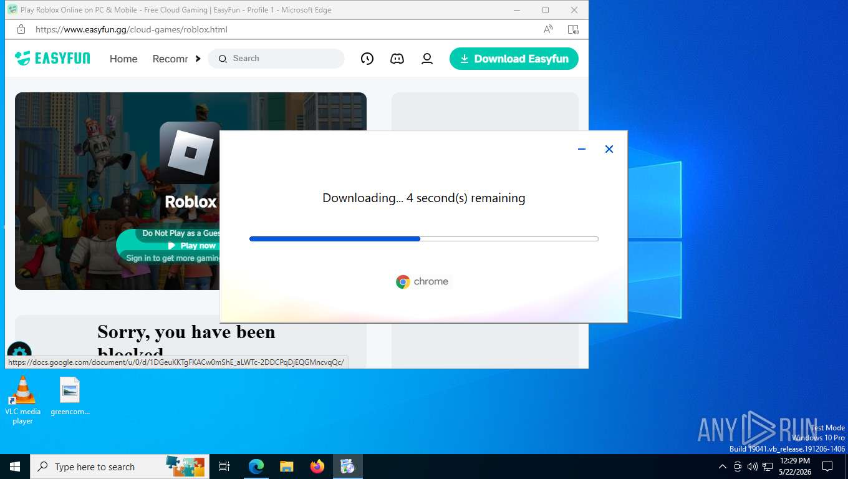The width and height of the screenshot is (848, 479).
Task: Minimize the Chrome installer dialog
Action: (x=582, y=149)
